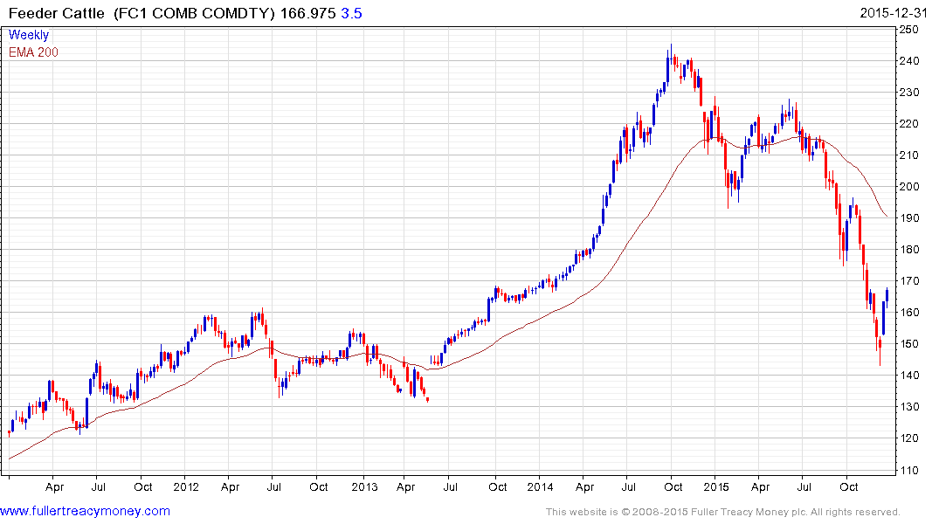939x524 pixels.
Task: Click the 120 price axis label
Action: point(909,438)
